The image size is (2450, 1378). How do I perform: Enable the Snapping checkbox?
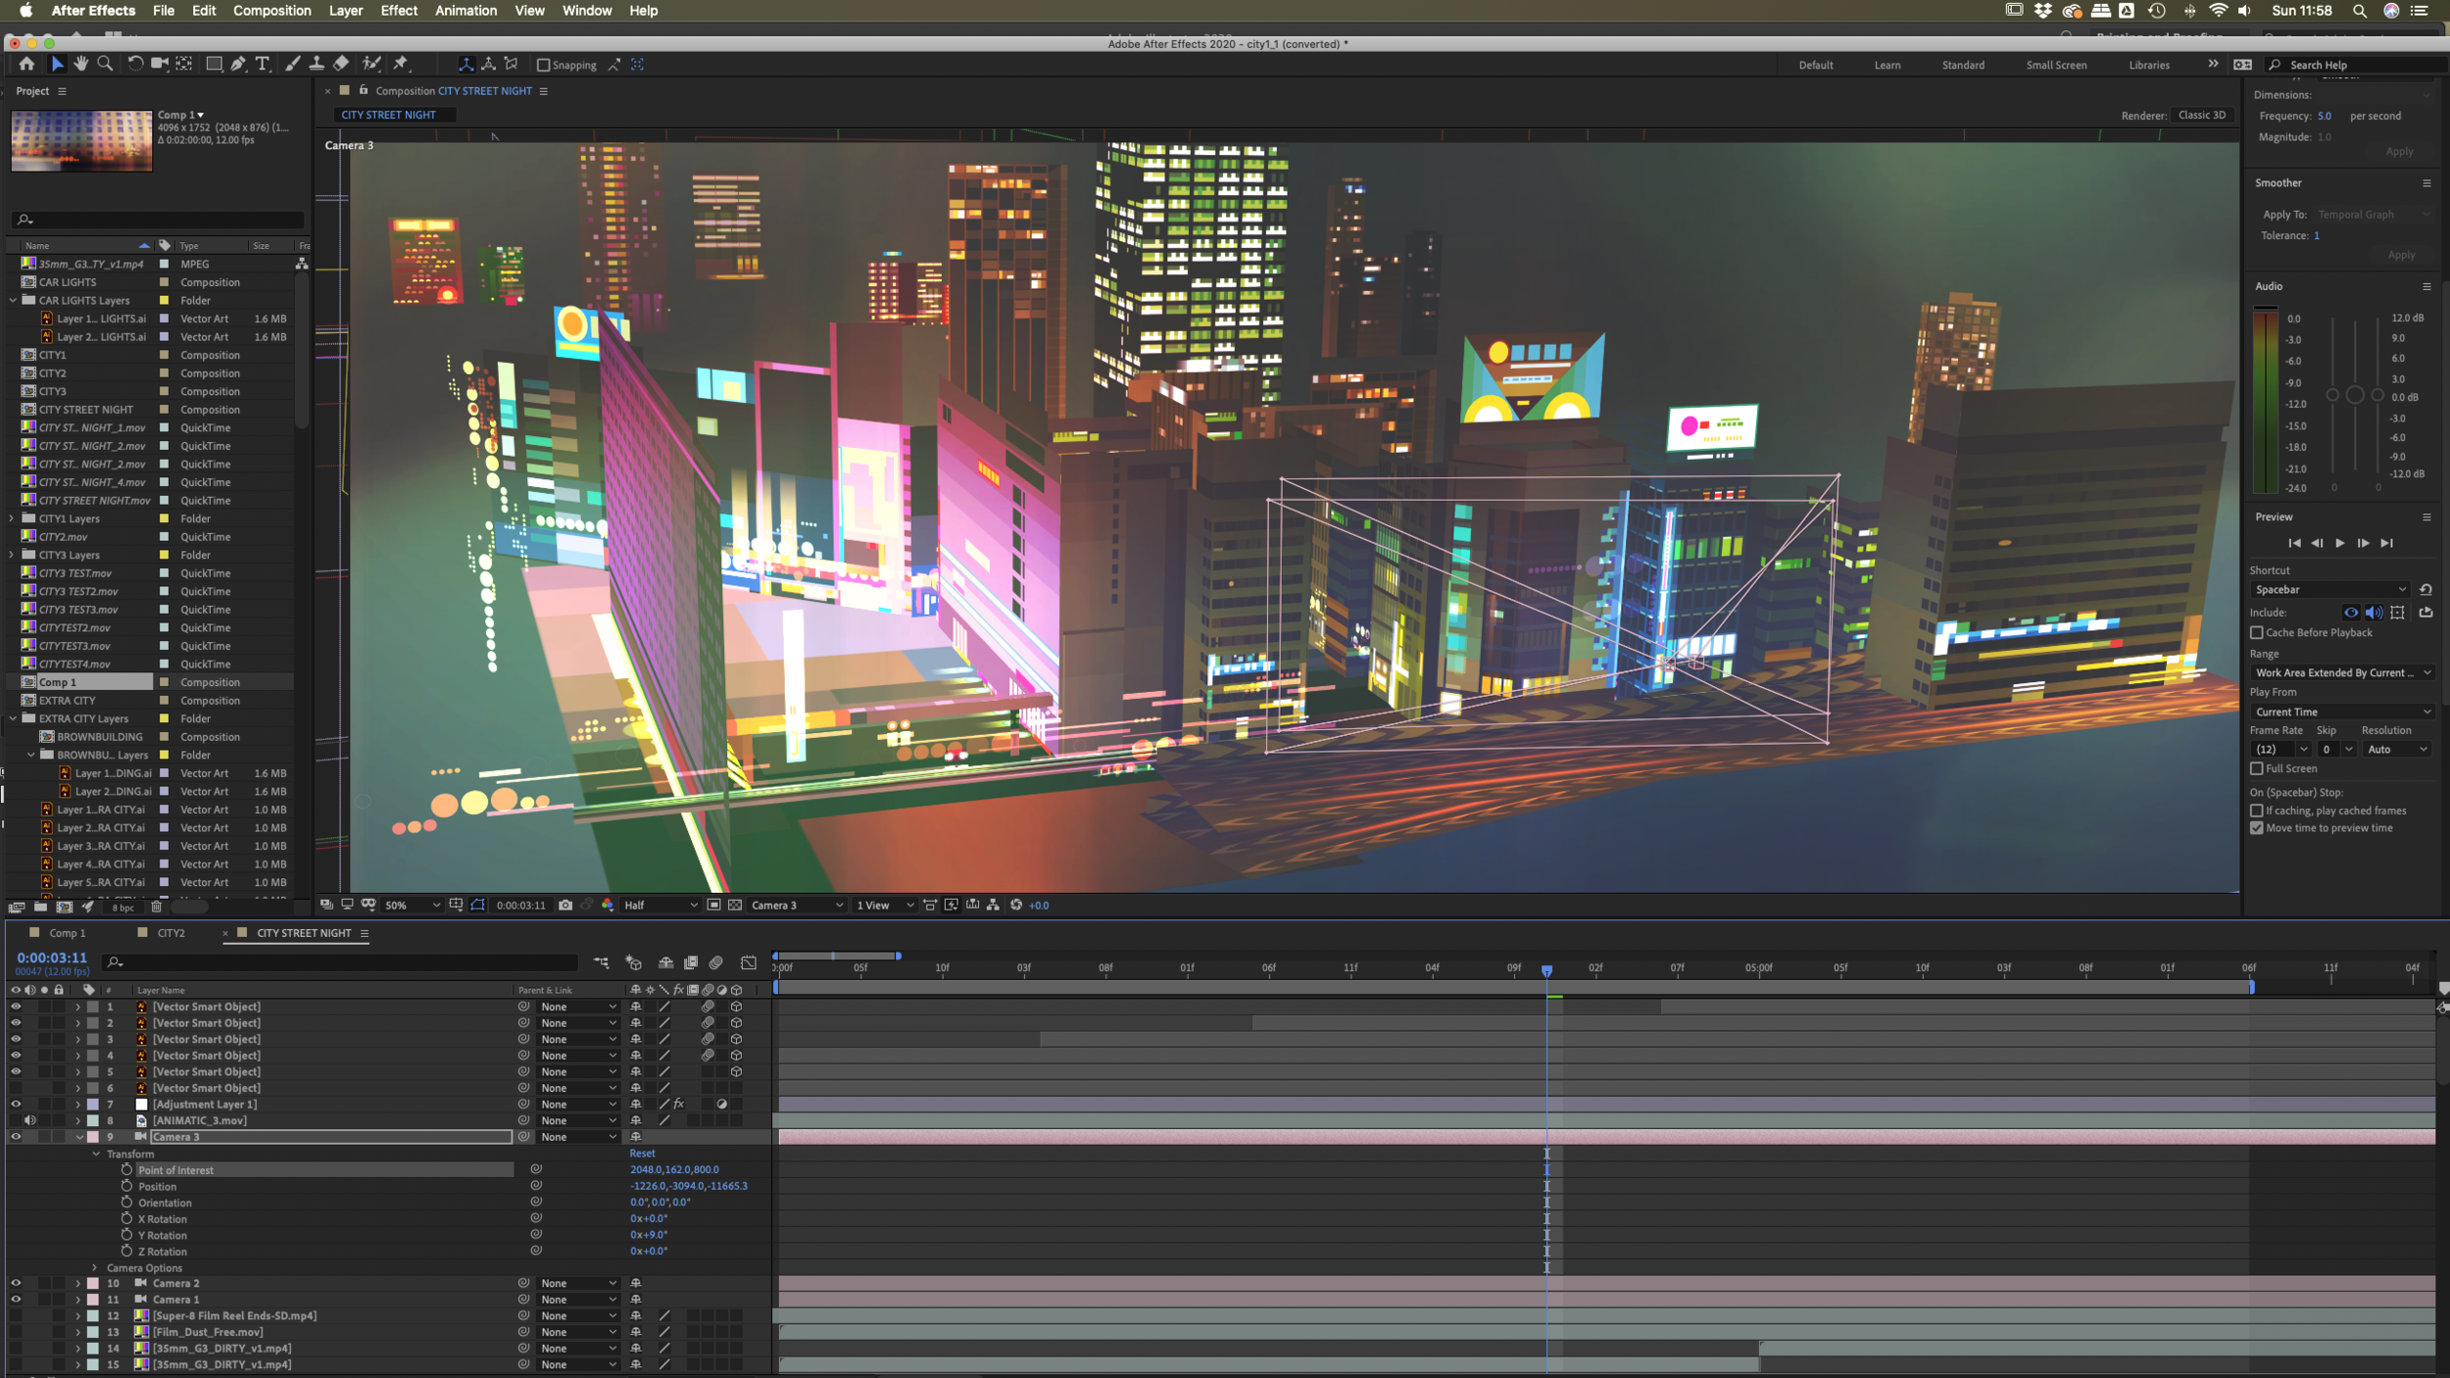[544, 65]
